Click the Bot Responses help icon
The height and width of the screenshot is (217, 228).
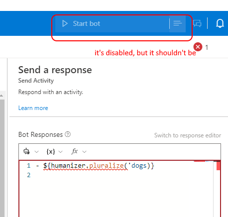pos(68,134)
